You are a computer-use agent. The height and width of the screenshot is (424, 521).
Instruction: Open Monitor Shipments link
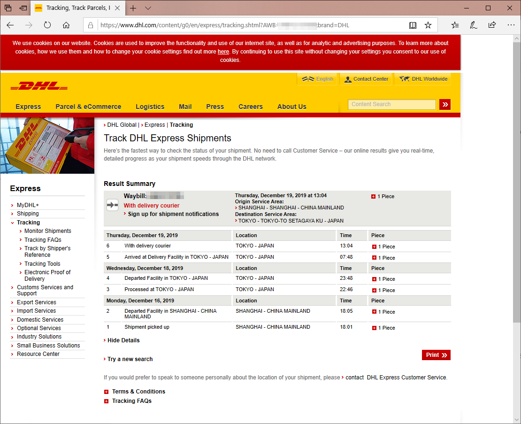tap(48, 231)
